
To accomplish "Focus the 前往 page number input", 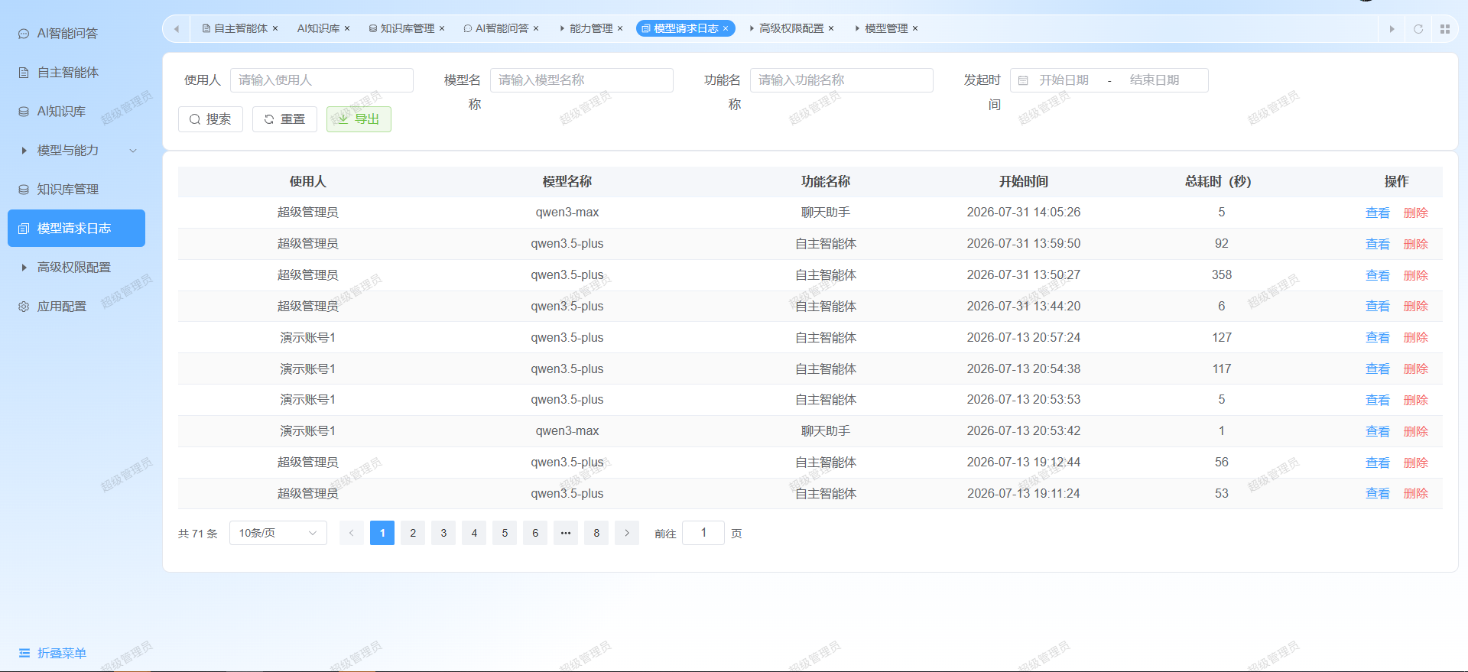I will coord(703,533).
